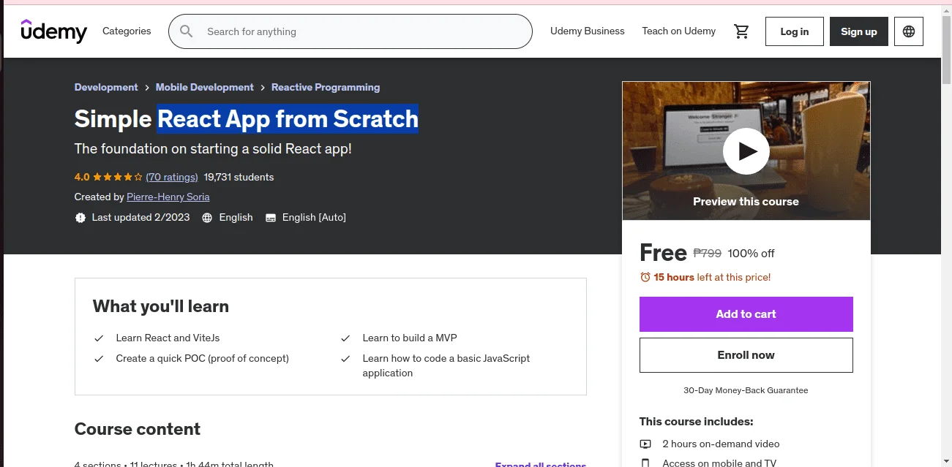Click the This course includes heading
Image resolution: width=952 pixels, height=467 pixels.
point(697,422)
